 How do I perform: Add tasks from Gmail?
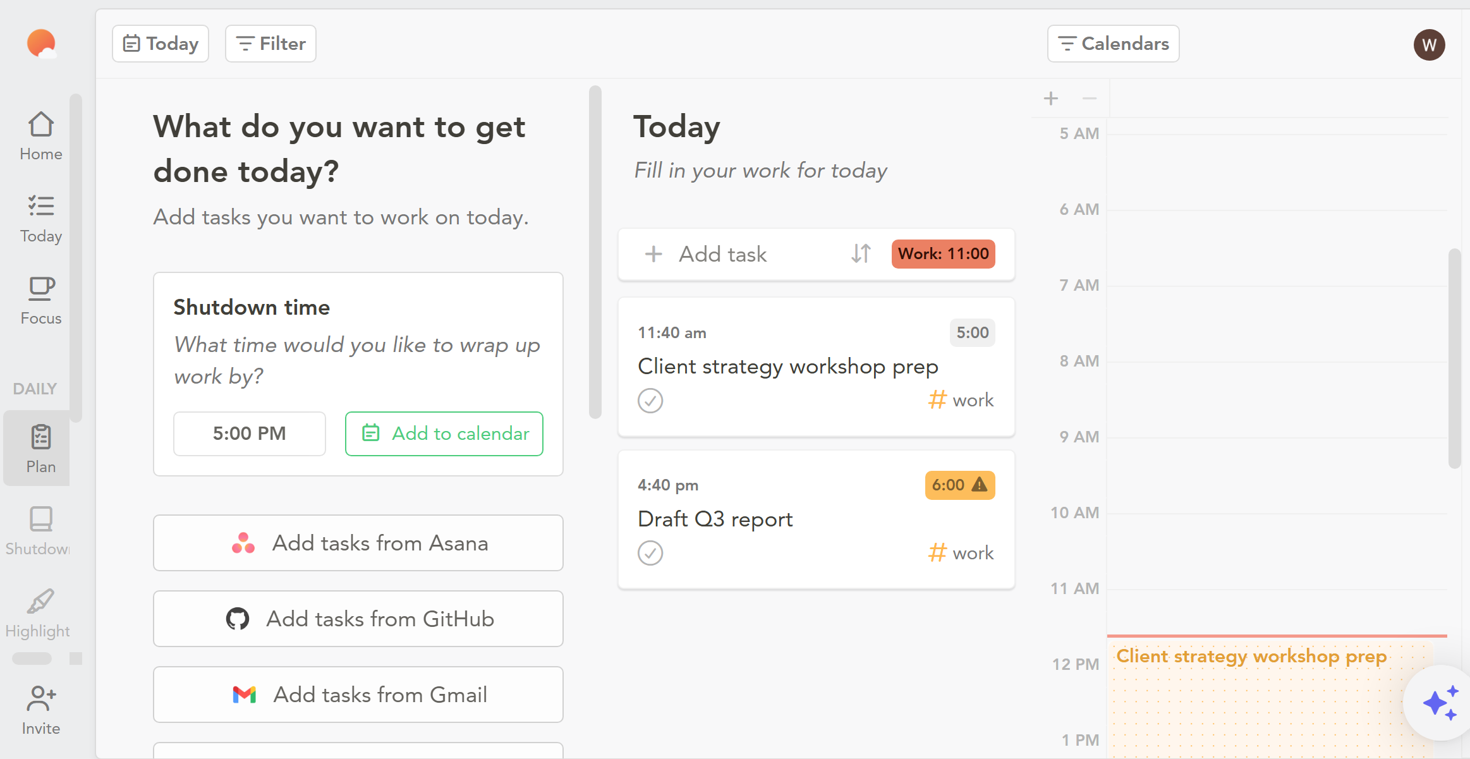tap(358, 695)
